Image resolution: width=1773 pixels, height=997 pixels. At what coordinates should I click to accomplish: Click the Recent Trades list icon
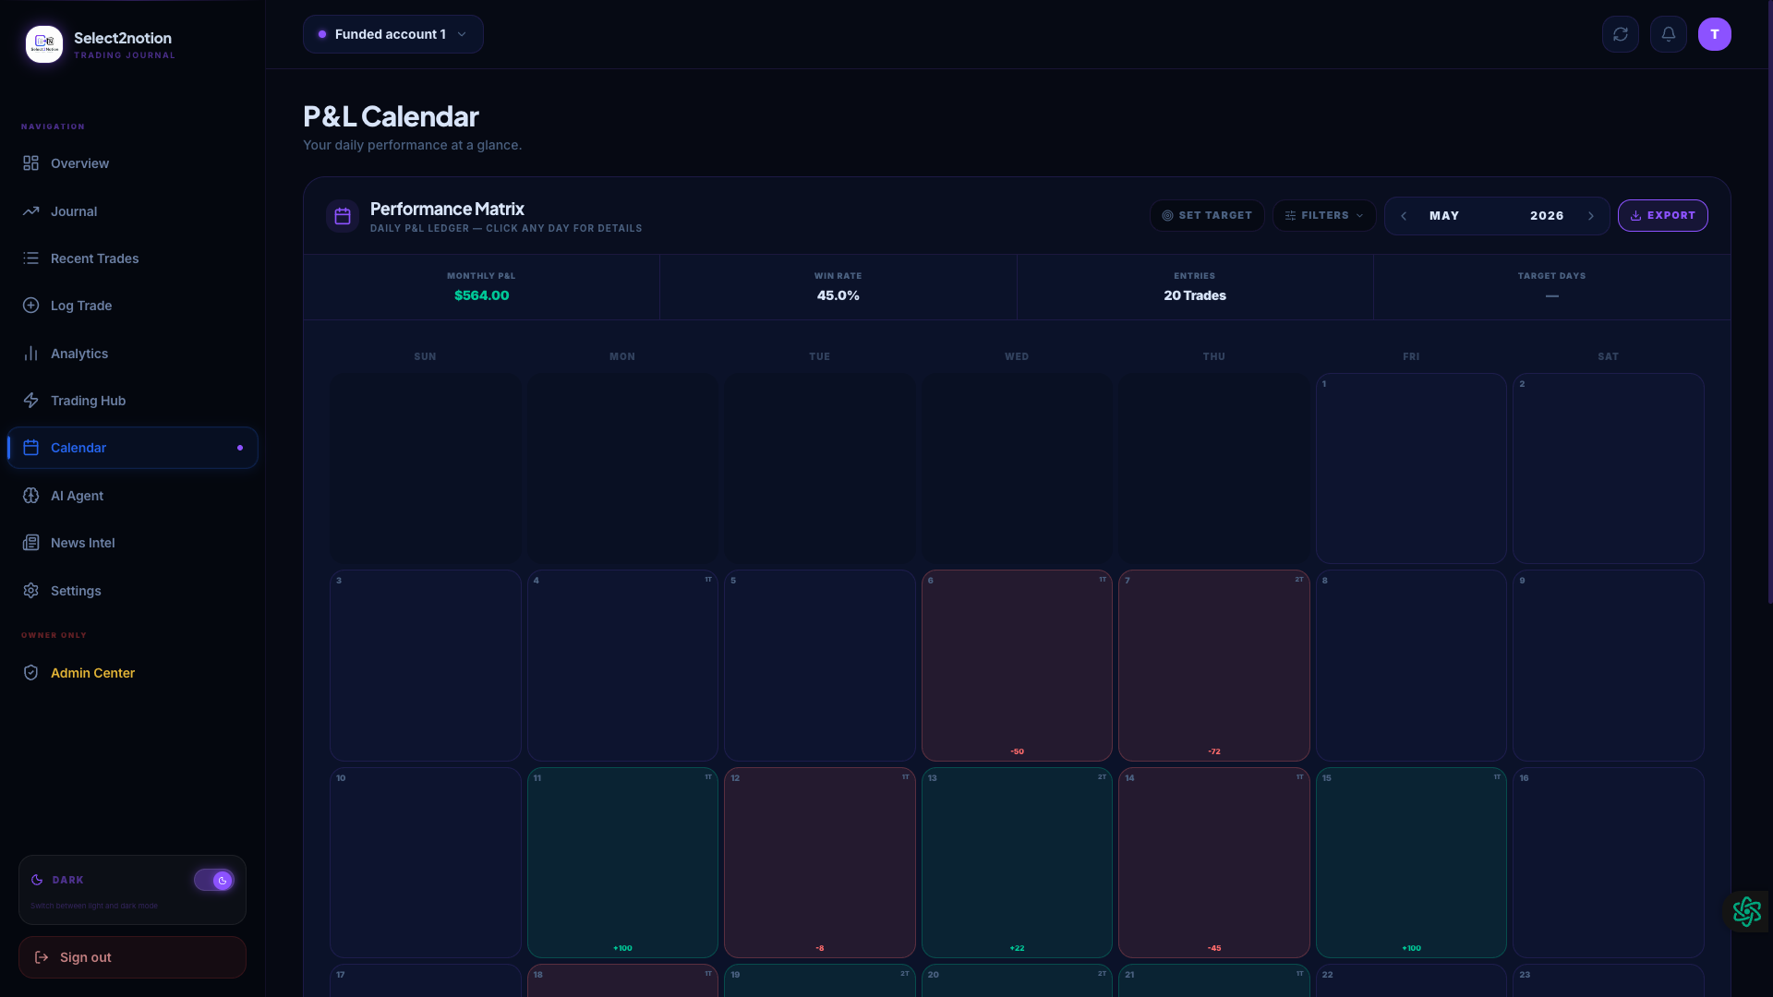pyautogui.click(x=30, y=258)
